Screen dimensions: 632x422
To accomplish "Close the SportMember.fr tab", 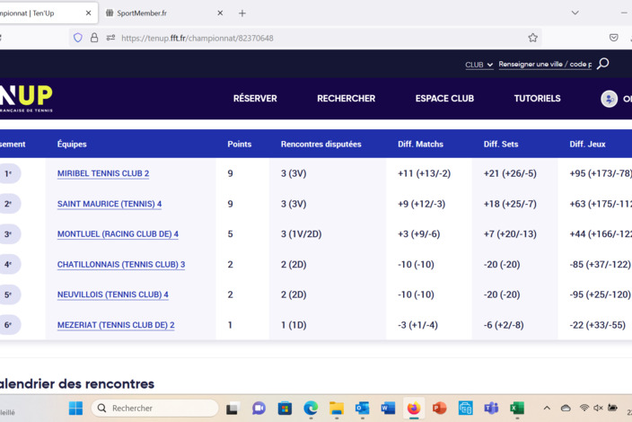I will 220,13.
